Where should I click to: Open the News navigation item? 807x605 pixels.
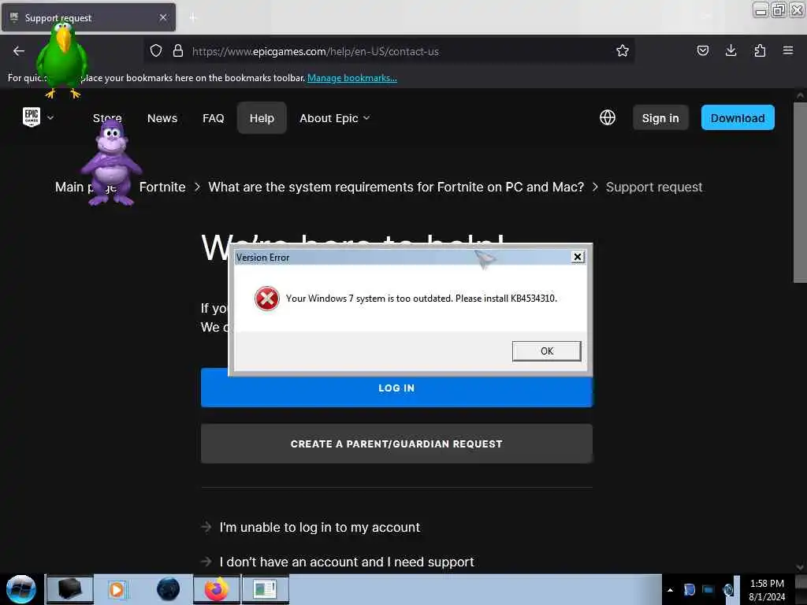click(x=162, y=118)
